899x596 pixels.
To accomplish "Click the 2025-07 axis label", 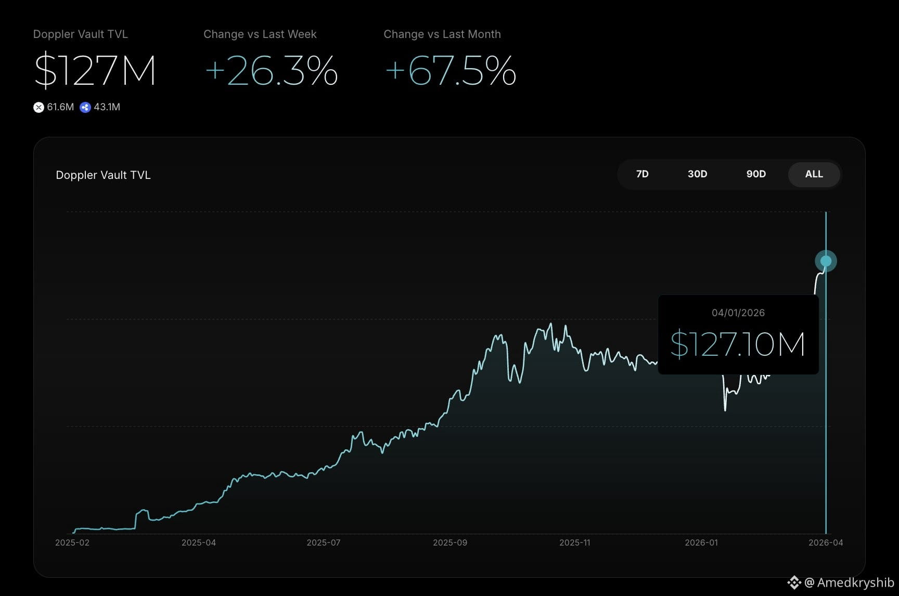I will tap(324, 542).
